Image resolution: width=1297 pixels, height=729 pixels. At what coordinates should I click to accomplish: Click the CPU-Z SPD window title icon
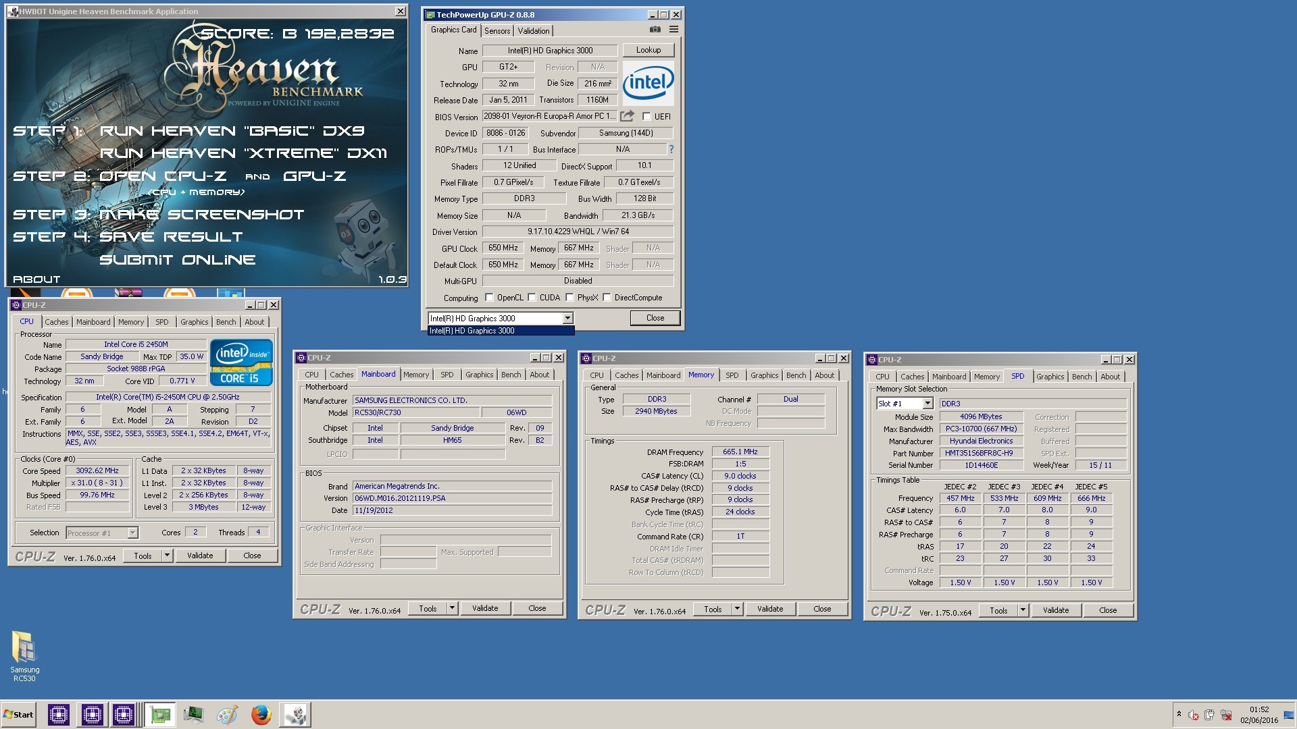point(872,360)
